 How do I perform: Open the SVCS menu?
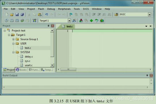(x=86, y=9)
